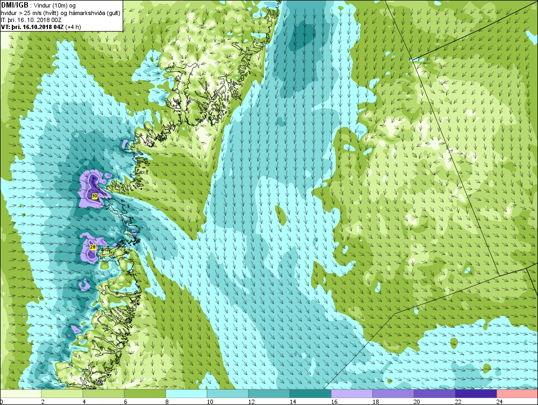Click scale value 16 on the legend
The image size is (538, 405).
(334, 402)
